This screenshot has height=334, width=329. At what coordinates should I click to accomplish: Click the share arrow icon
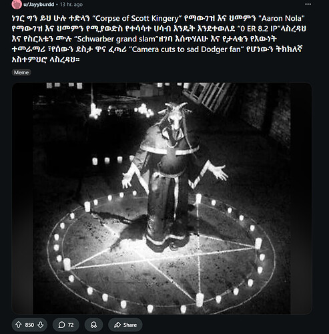point(117,325)
